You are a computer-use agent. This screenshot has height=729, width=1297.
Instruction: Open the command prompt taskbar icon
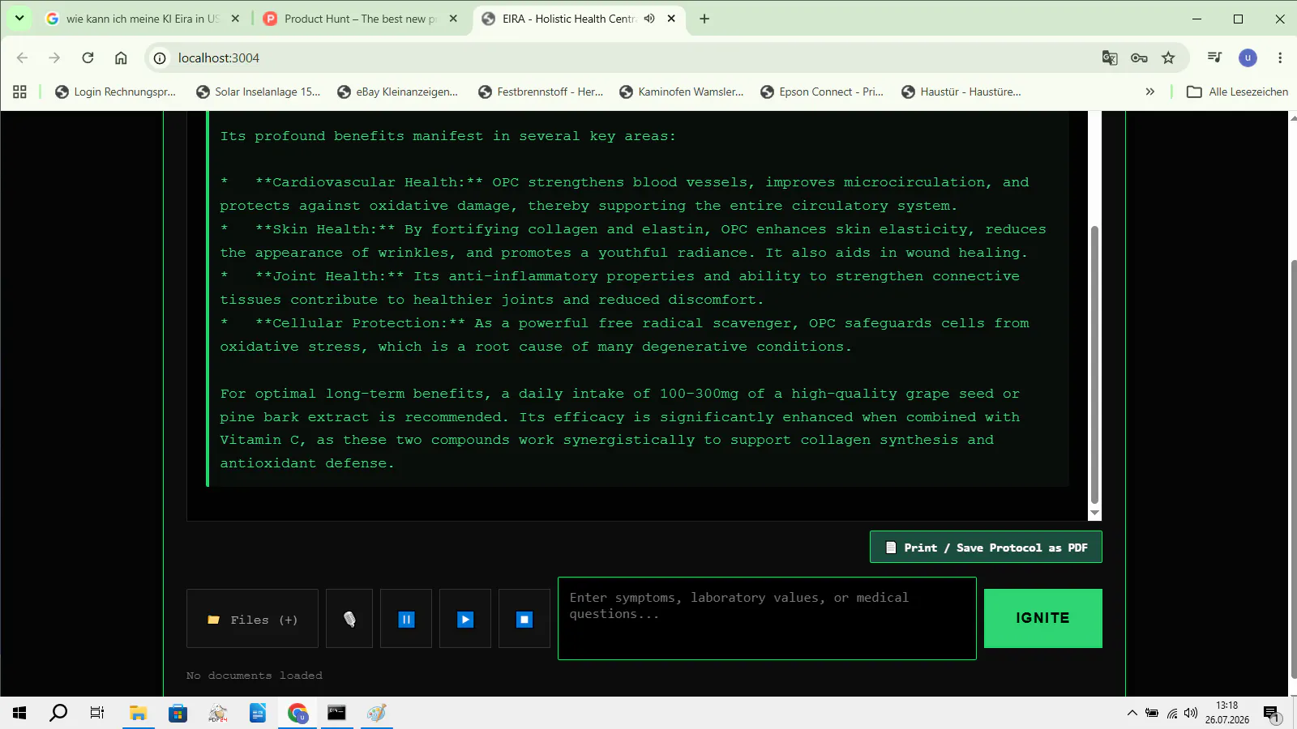[x=336, y=713]
